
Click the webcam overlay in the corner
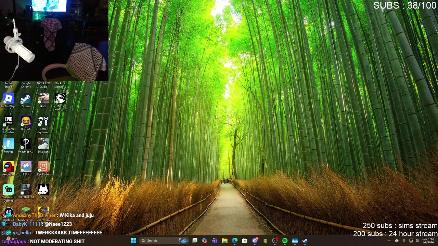[x=54, y=40]
